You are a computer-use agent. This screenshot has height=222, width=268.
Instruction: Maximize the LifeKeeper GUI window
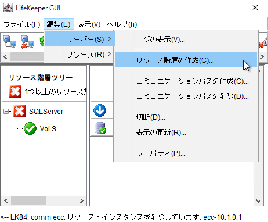tap(229, 8)
